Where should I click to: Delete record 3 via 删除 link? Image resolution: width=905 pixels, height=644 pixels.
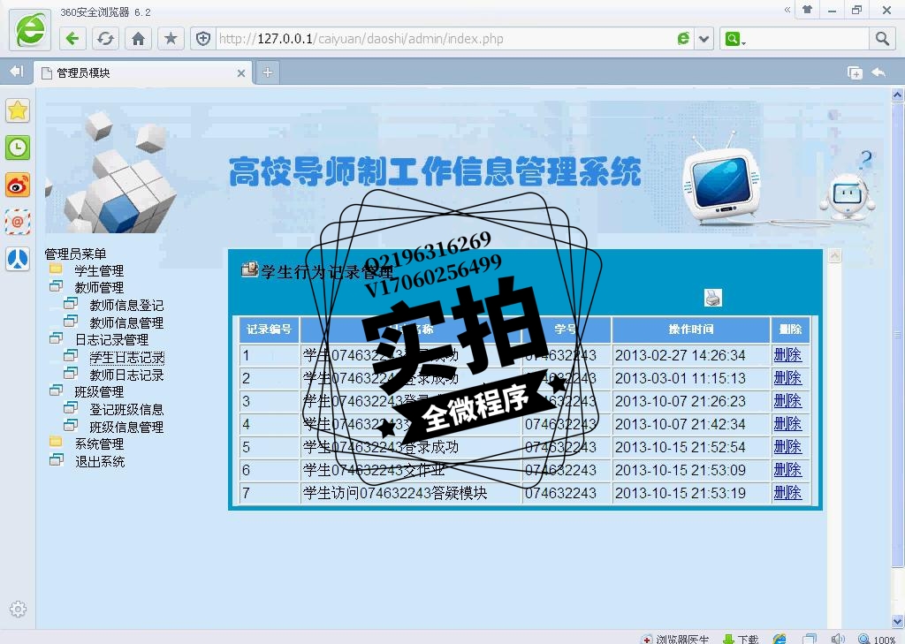coord(787,401)
